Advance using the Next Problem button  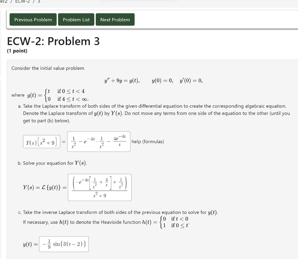[115, 19]
